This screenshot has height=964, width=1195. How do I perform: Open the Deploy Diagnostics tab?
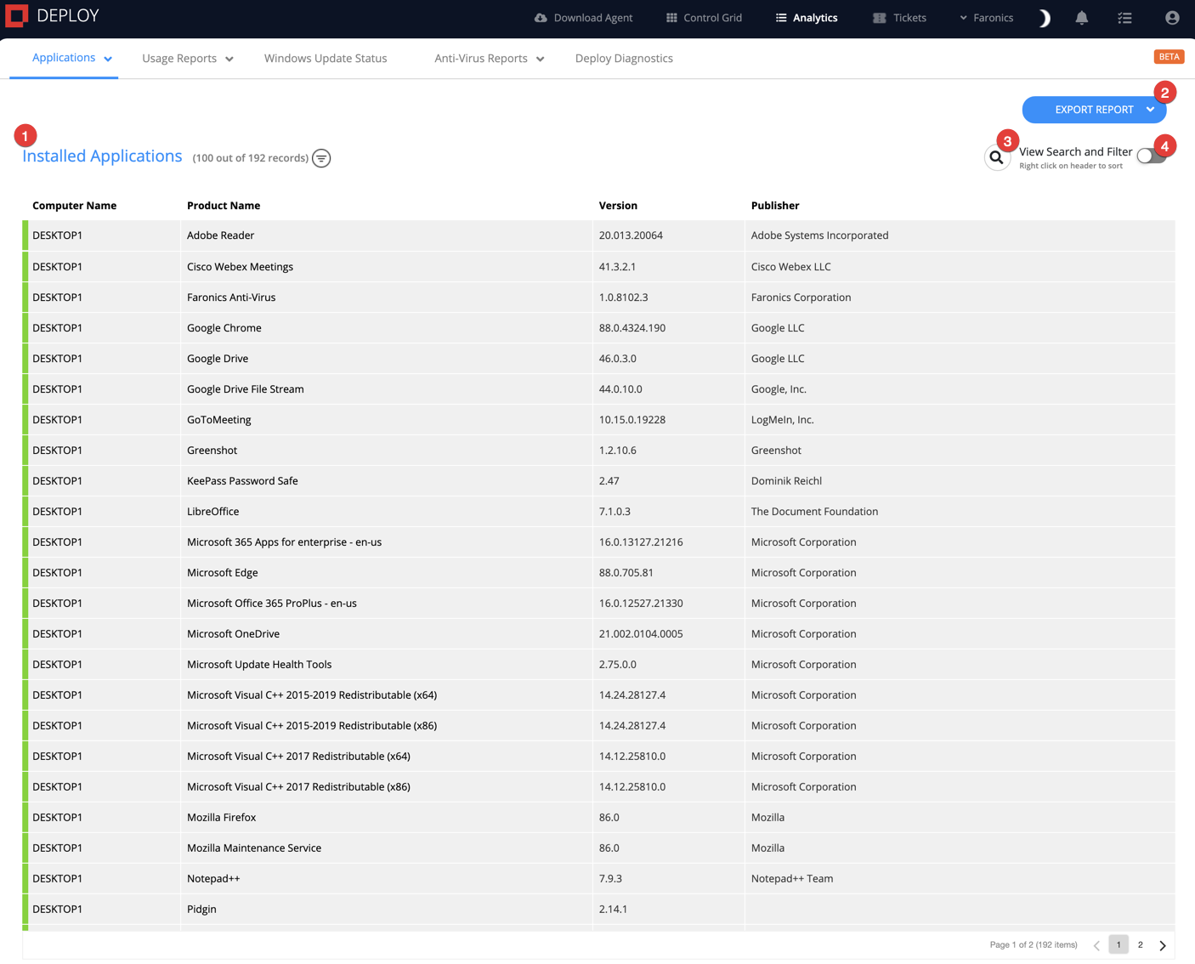click(x=624, y=59)
